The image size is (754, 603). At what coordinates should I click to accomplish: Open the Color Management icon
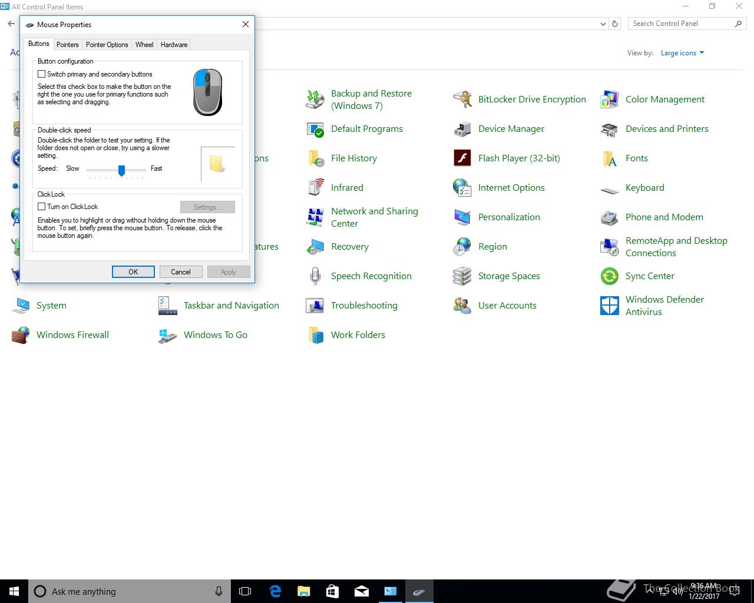[610, 100]
